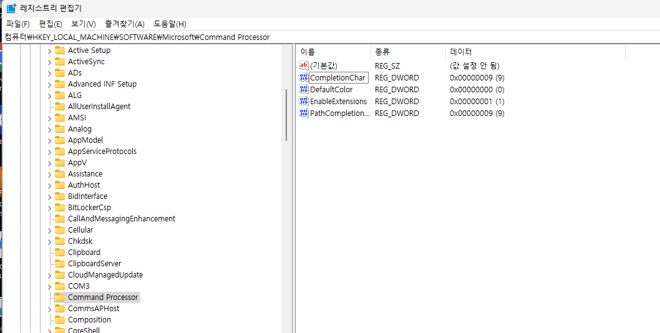
Task: Select the ActiveSync folder icon
Action: pyautogui.click(x=60, y=62)
